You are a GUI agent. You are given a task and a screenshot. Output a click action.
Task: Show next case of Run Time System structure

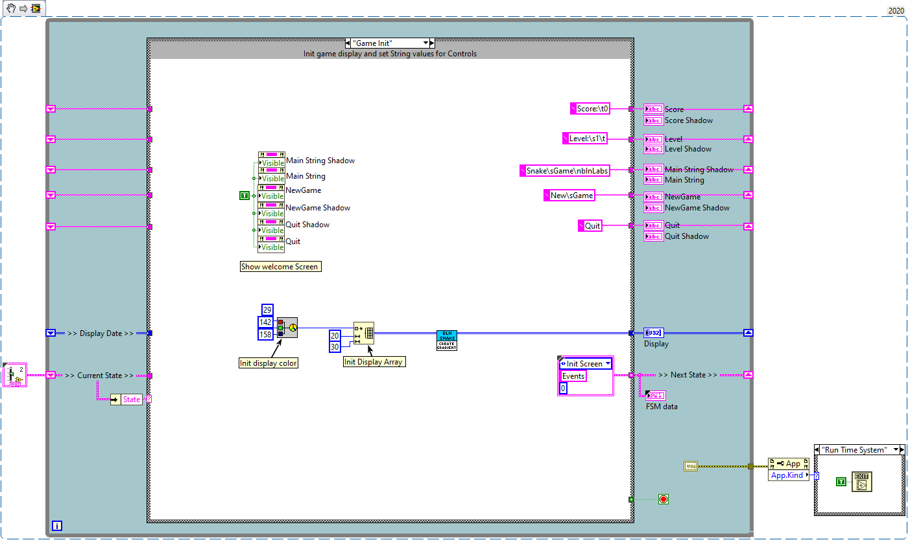pyautogui.click(x=903, y=449)
